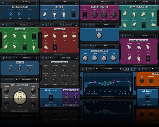
Task: Click the Comb Filter Freq knob
Action: click(67, 98)
